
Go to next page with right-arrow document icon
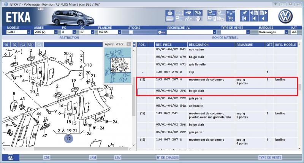[x=263, y=13]
